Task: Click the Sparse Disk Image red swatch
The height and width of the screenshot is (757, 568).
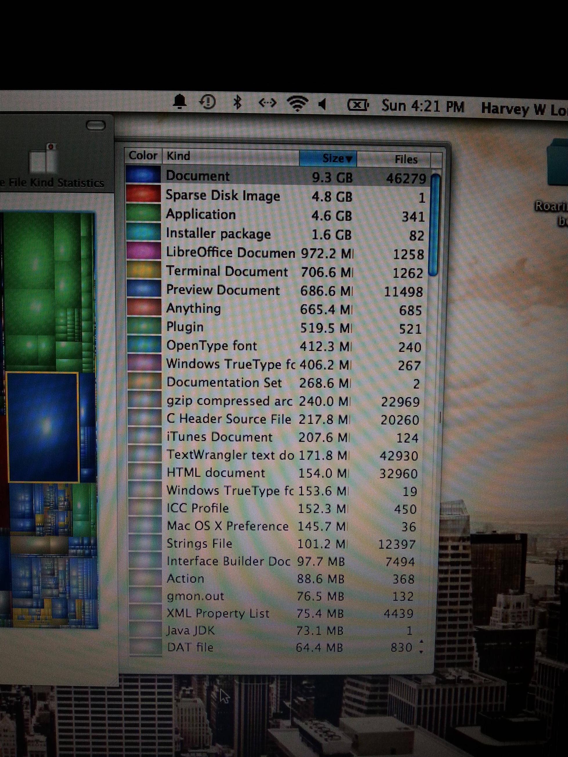Action: [143, 194]
